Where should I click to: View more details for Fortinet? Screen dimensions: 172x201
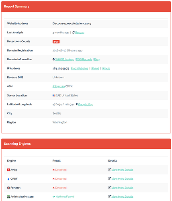point(122,188)
